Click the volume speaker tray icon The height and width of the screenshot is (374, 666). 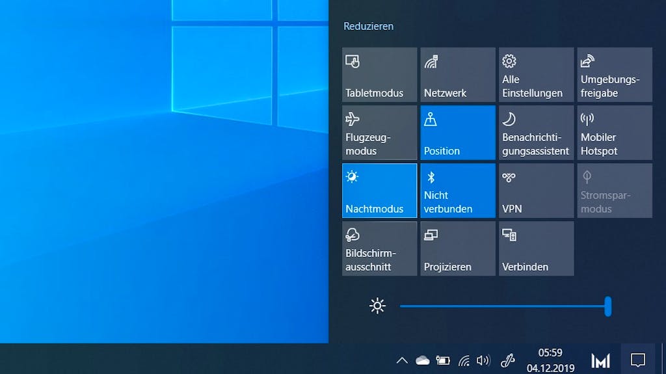[x=483, y=361]
